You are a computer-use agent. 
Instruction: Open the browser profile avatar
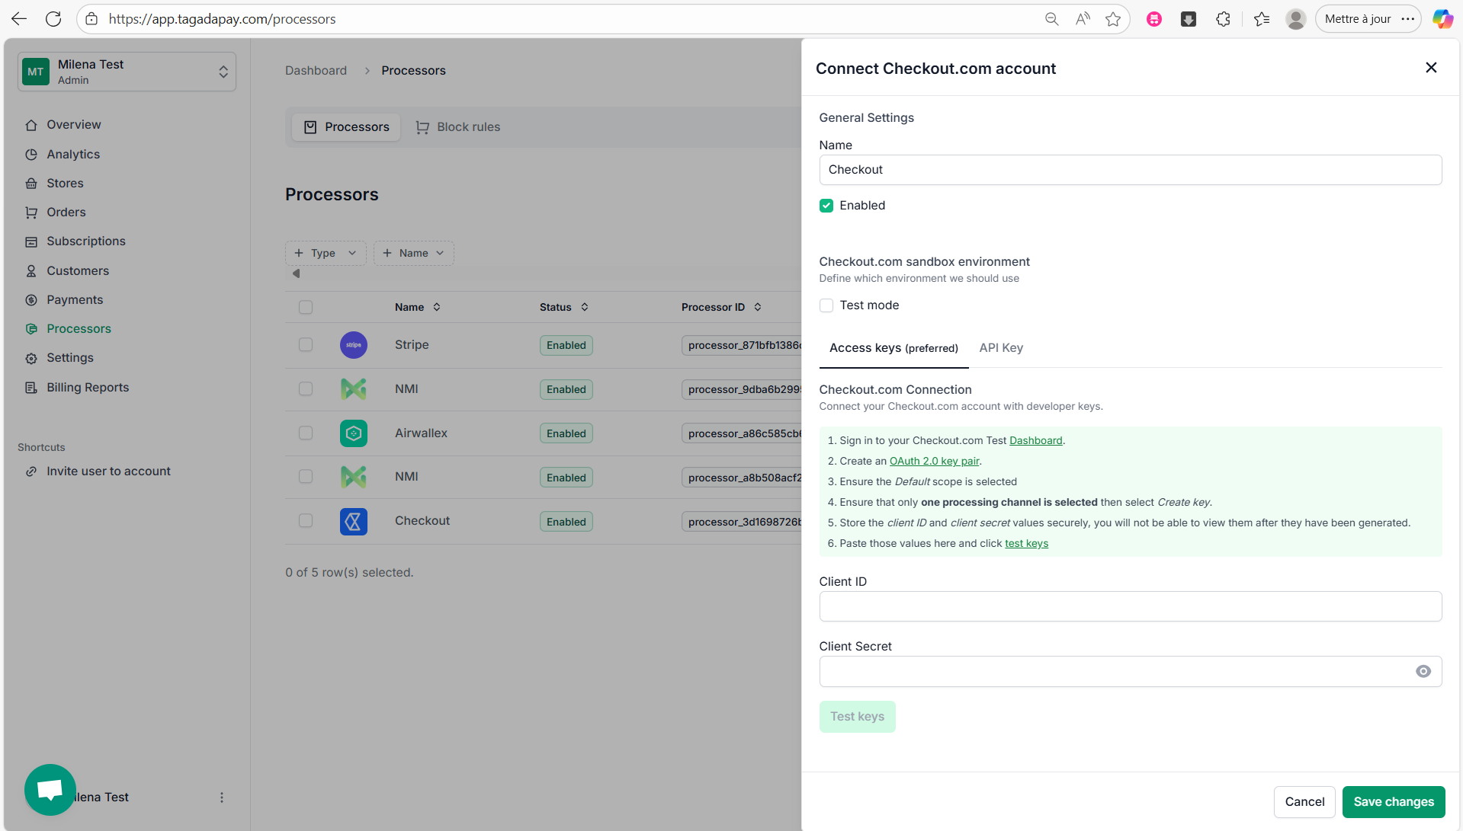coord(1296,19)
